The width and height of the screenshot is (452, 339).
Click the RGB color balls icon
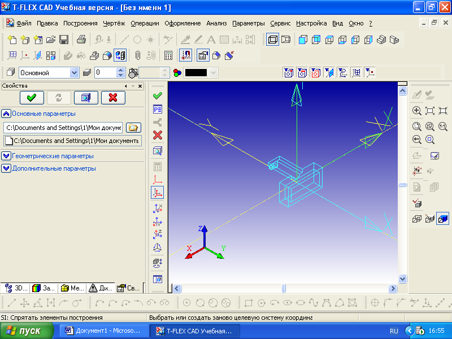[x=177, y=73]
